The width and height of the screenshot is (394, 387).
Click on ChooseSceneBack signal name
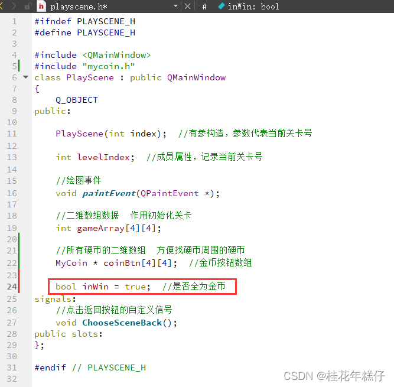(x=122, y=323)
